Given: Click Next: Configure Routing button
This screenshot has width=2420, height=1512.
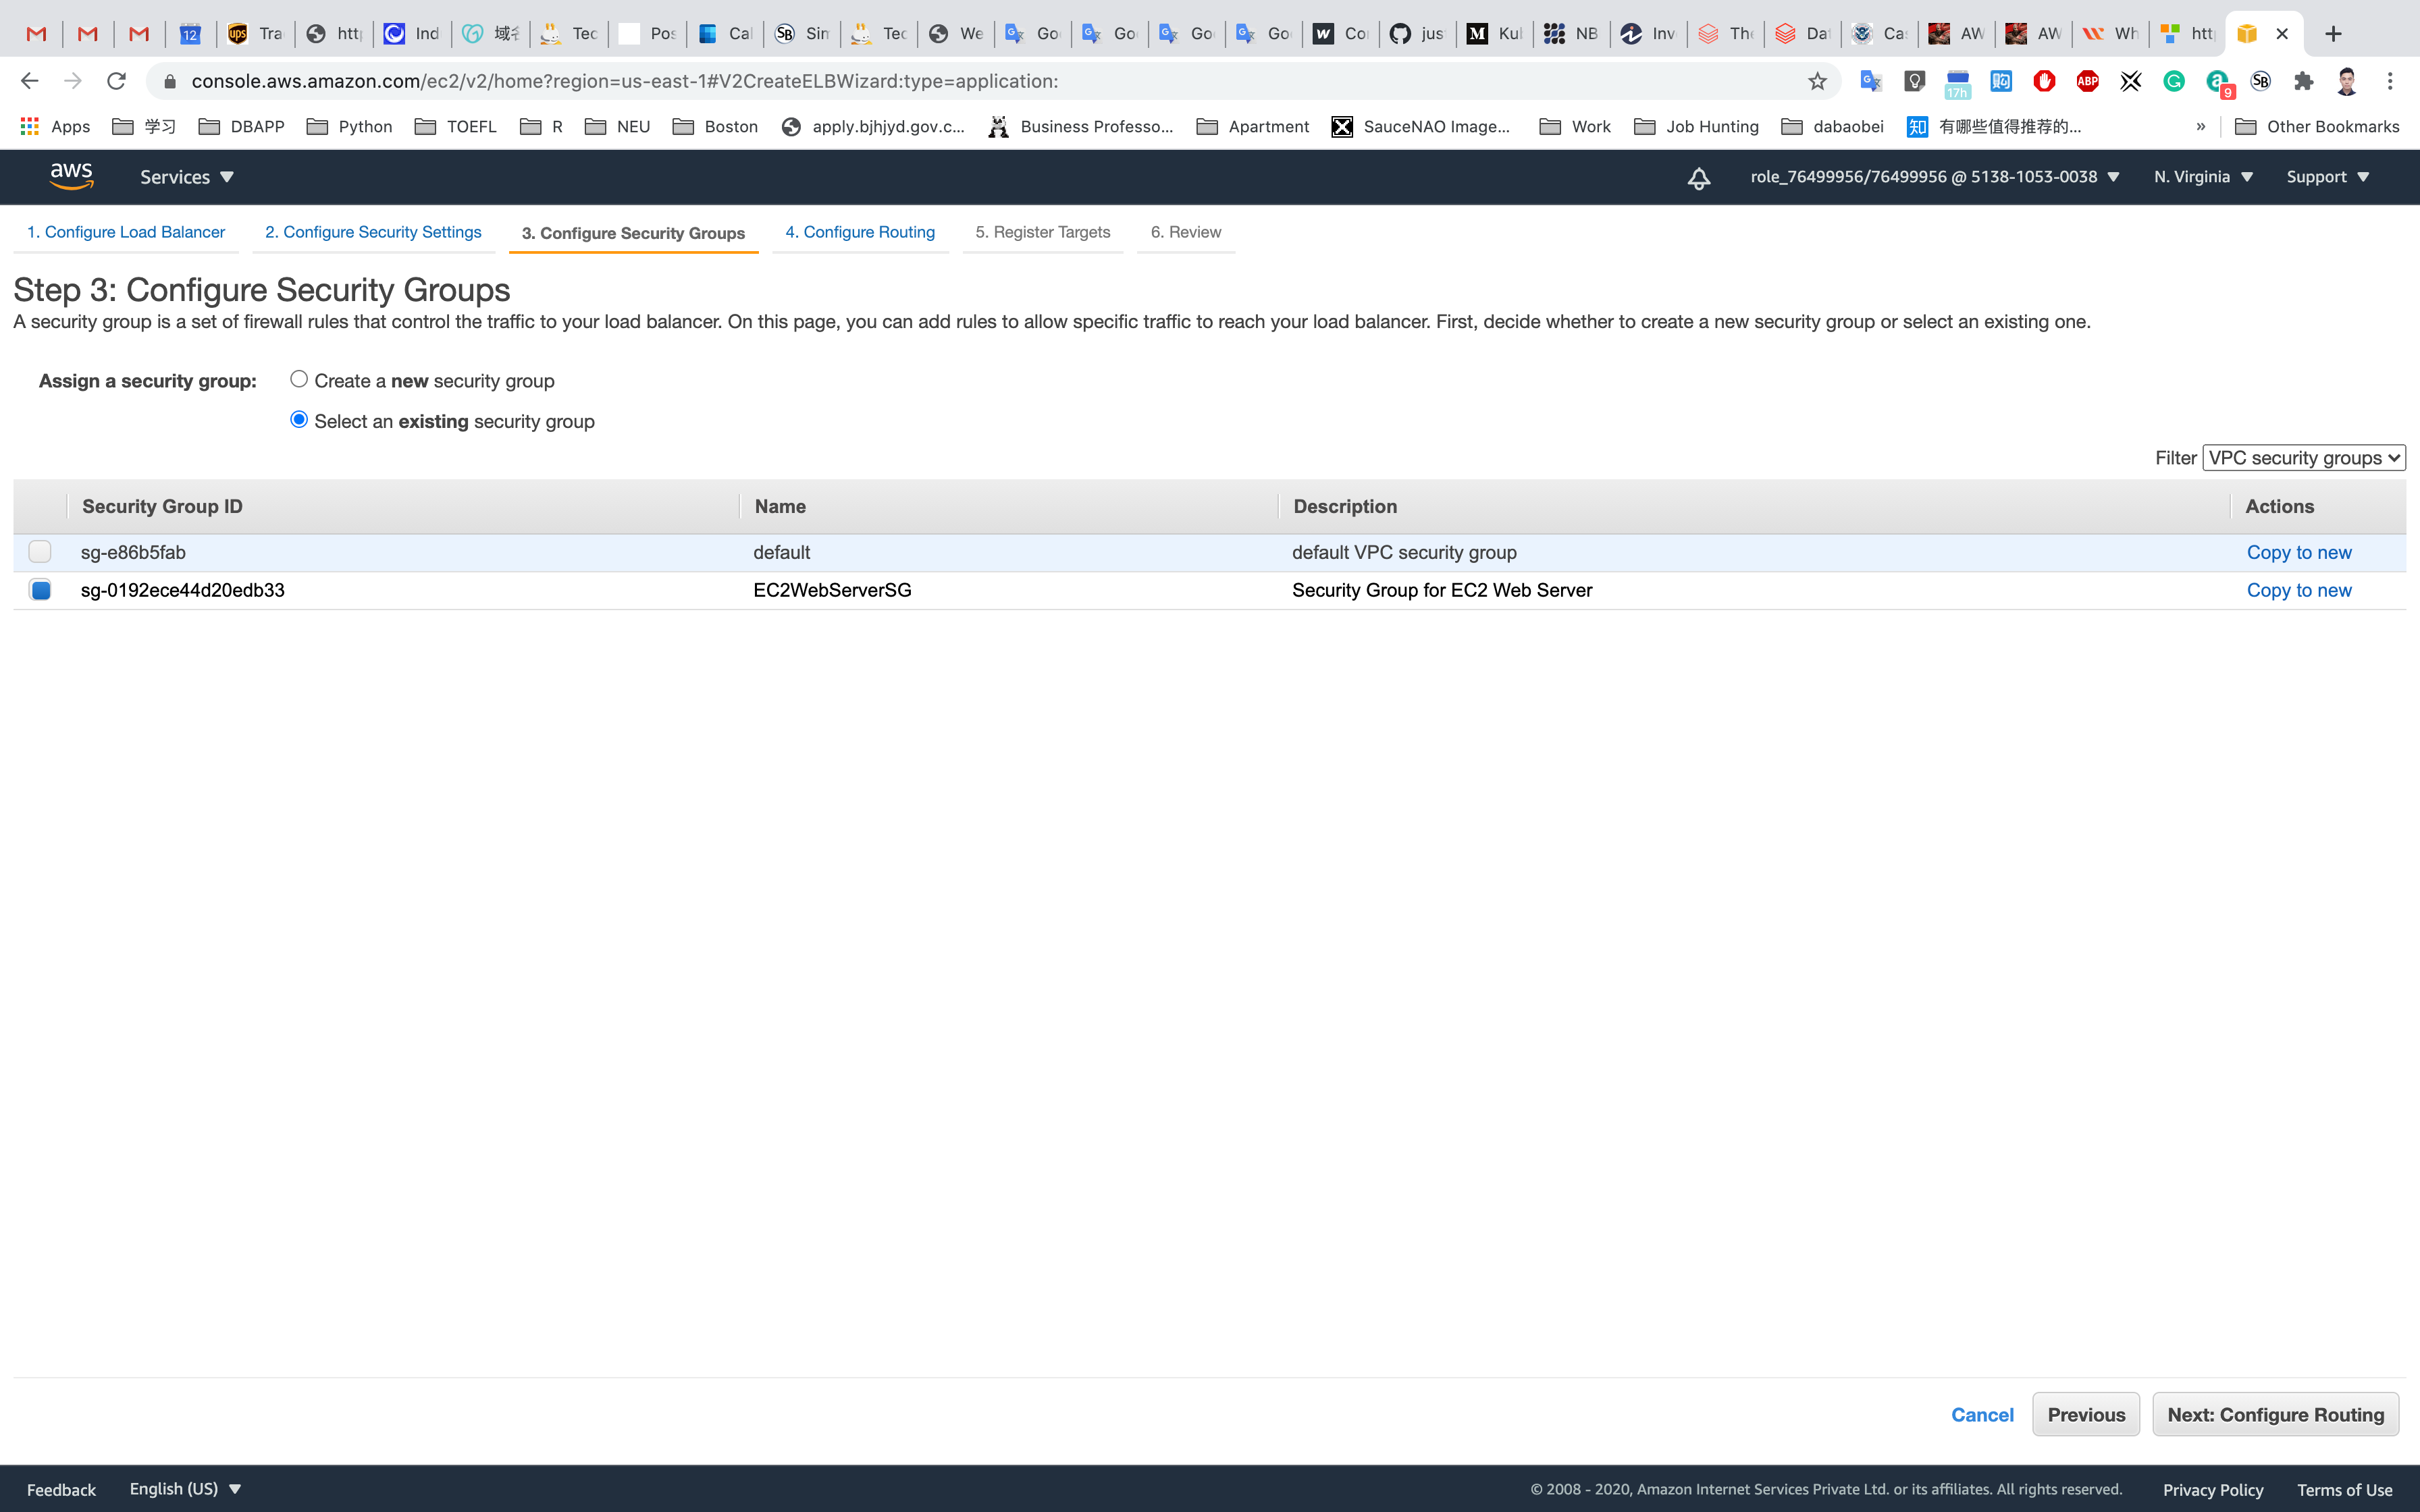Looking at the screenshot, I should click(2275, 1414).
